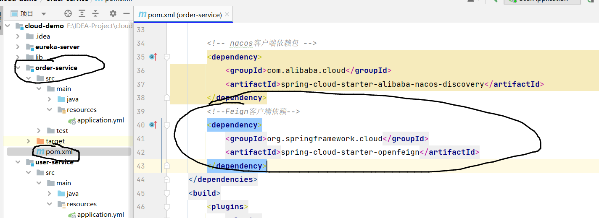Collapse the cloud-demo root node arrow
This screenshot has width=599, height=218.
click(x=8, y=26)
